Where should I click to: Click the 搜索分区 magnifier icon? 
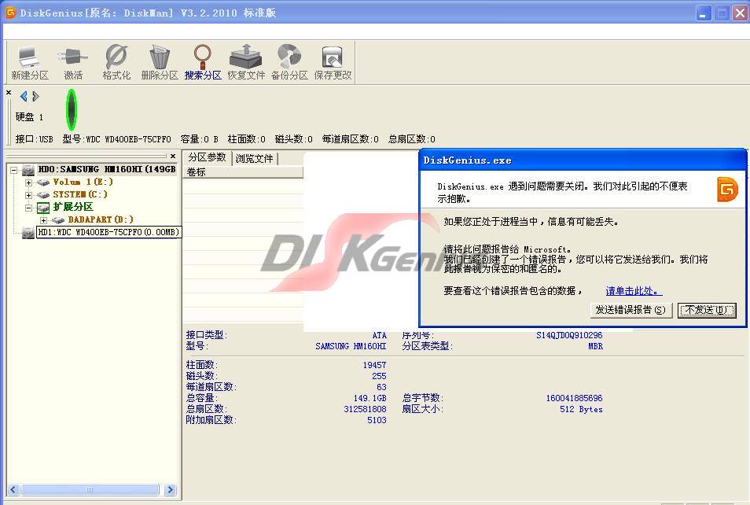coord(203,63)
